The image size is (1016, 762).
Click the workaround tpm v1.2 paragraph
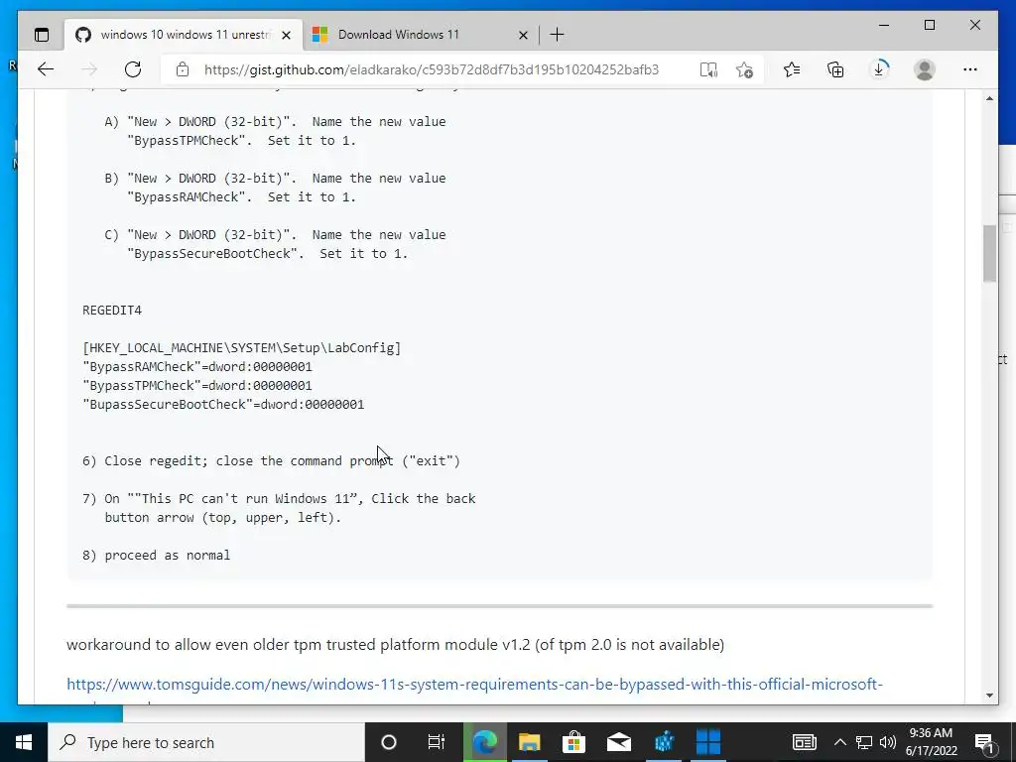click(x=395, y=645)
